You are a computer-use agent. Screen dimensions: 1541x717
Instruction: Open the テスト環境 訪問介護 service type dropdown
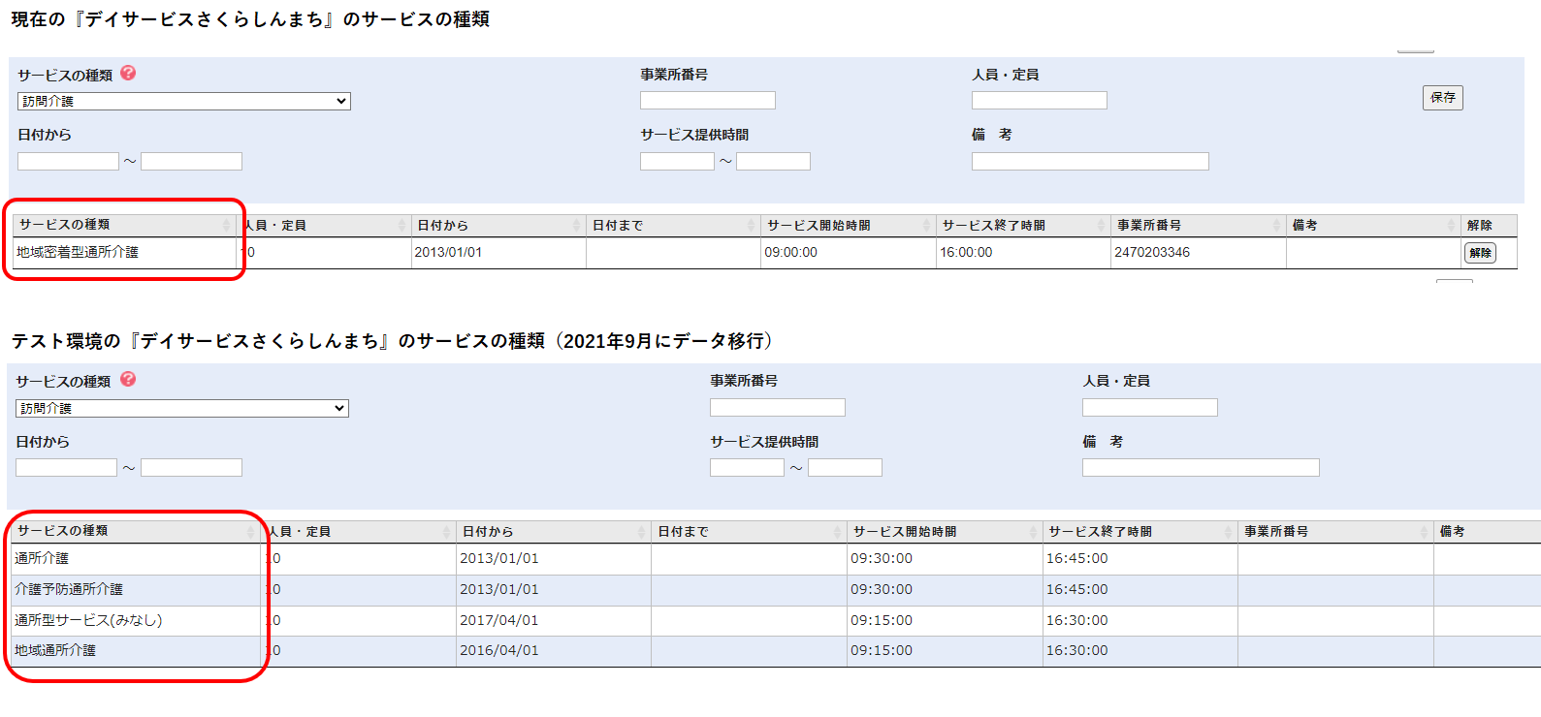point(182,408)
